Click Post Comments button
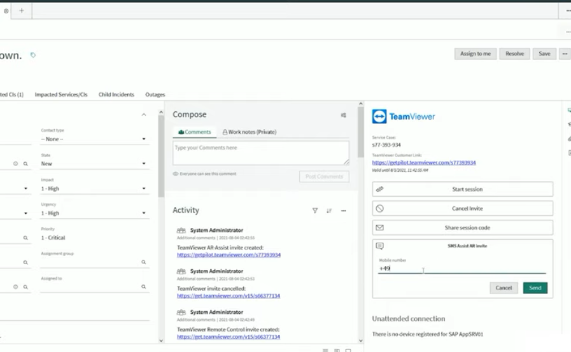 [324, 176]
